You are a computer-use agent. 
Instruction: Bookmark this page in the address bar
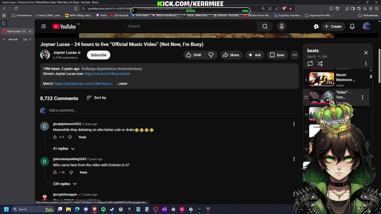(x=76, y=9)
